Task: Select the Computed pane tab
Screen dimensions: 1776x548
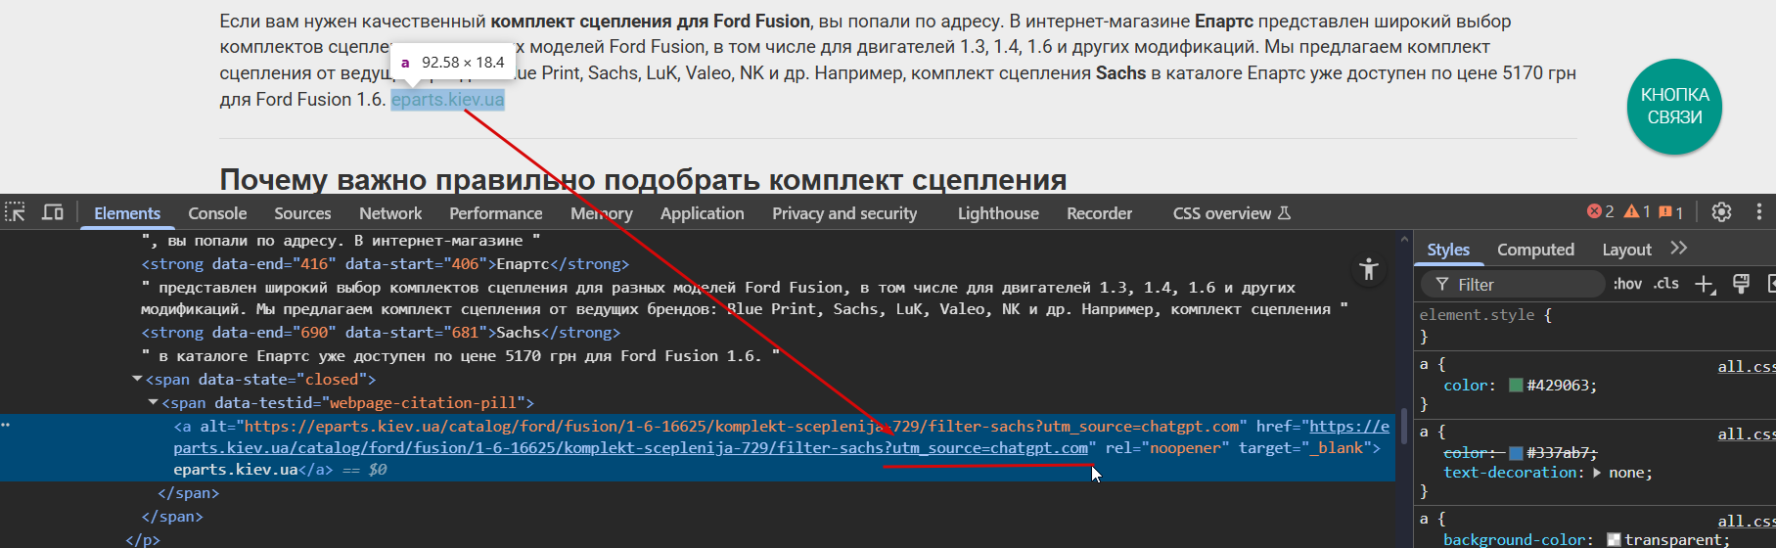Action: click(1535, 250)
